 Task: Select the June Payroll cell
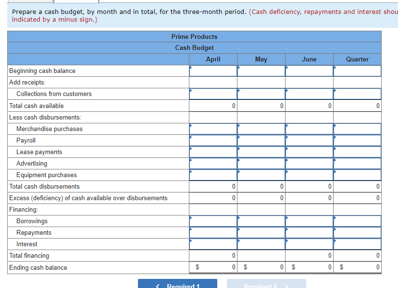click(x=309, y=141)
